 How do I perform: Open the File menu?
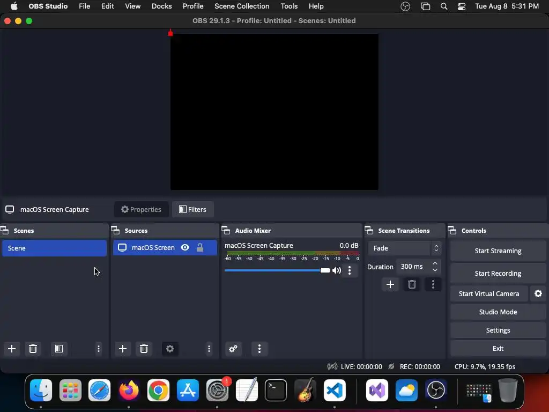point(84,6)
